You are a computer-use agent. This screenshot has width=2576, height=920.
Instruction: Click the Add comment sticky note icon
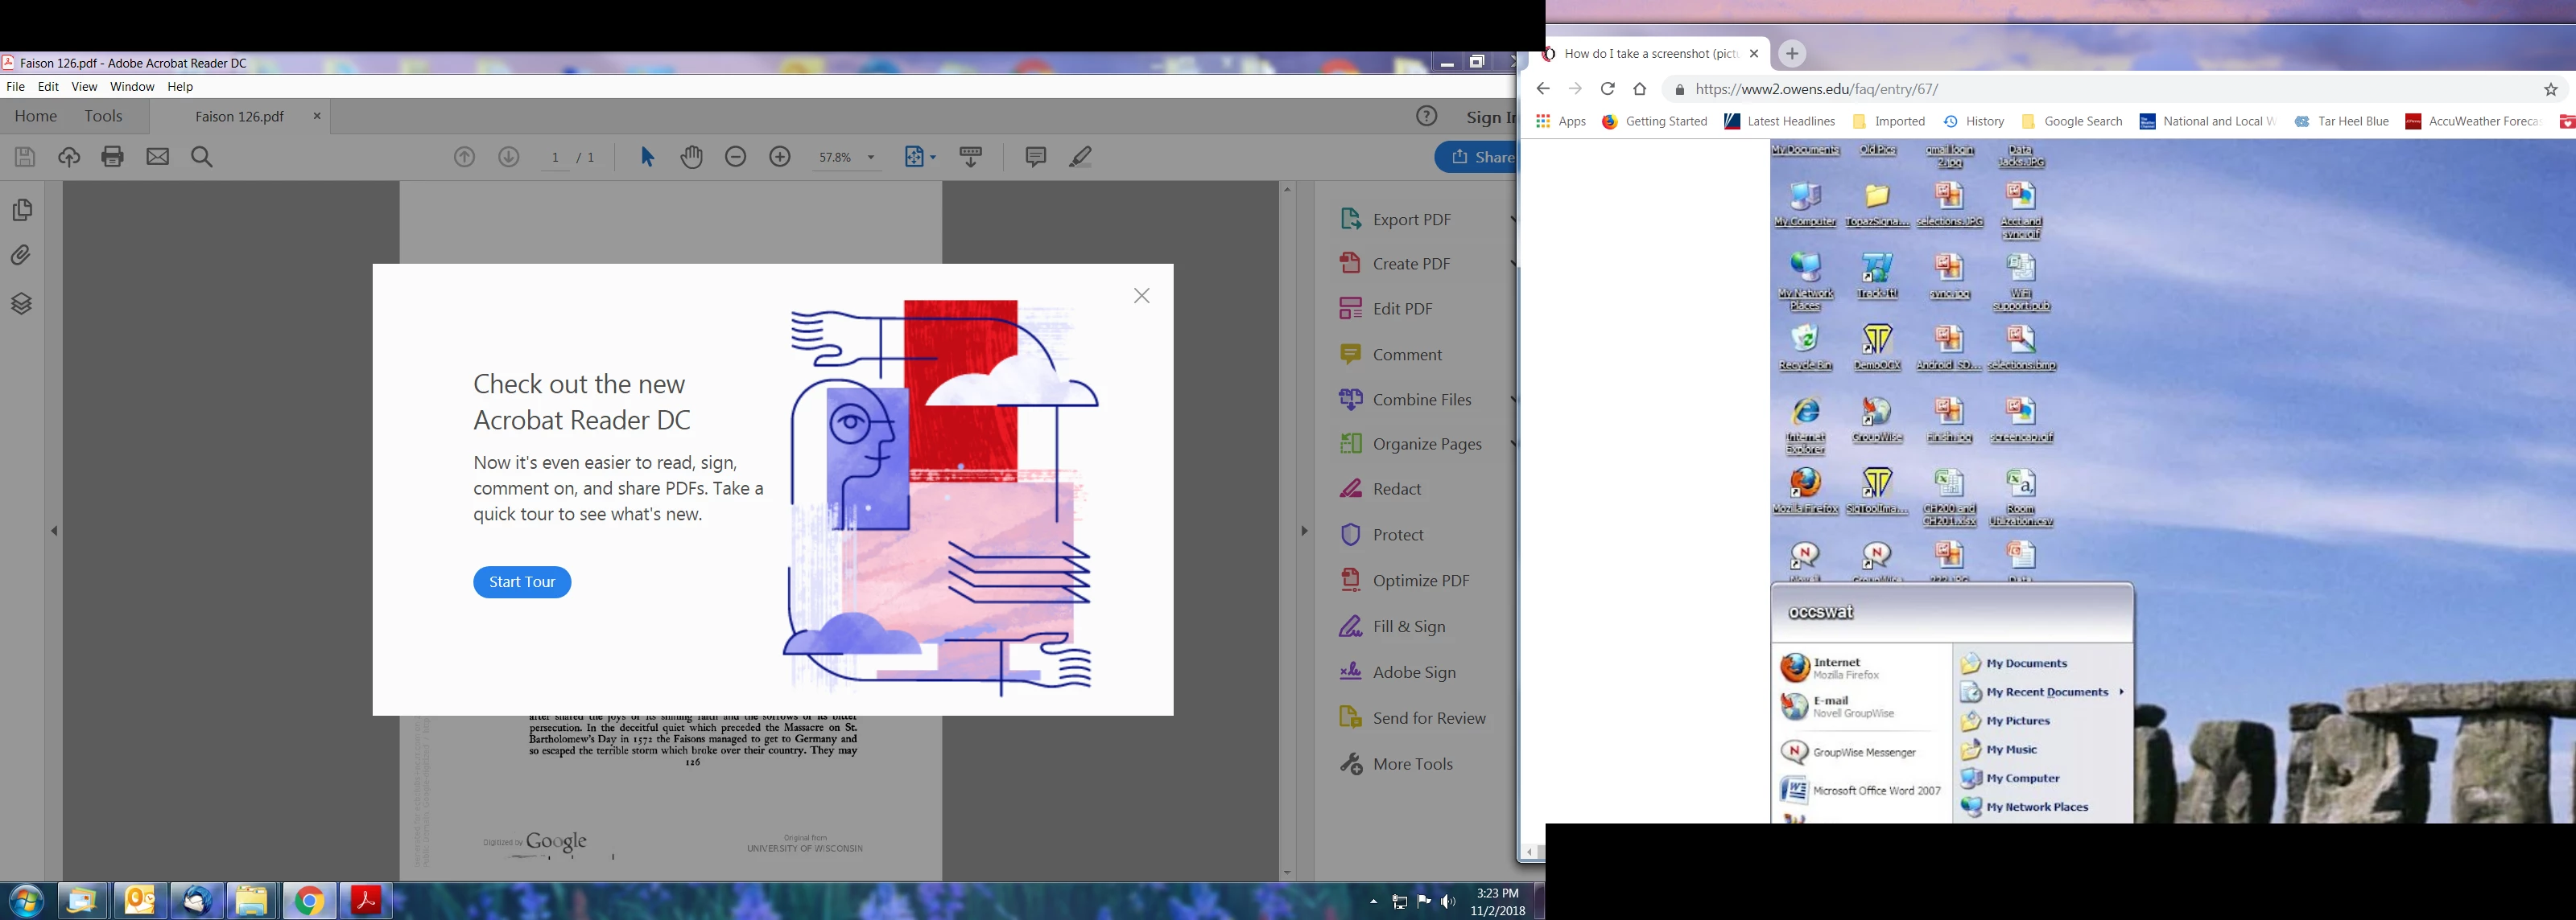[x=1036, y=157]
